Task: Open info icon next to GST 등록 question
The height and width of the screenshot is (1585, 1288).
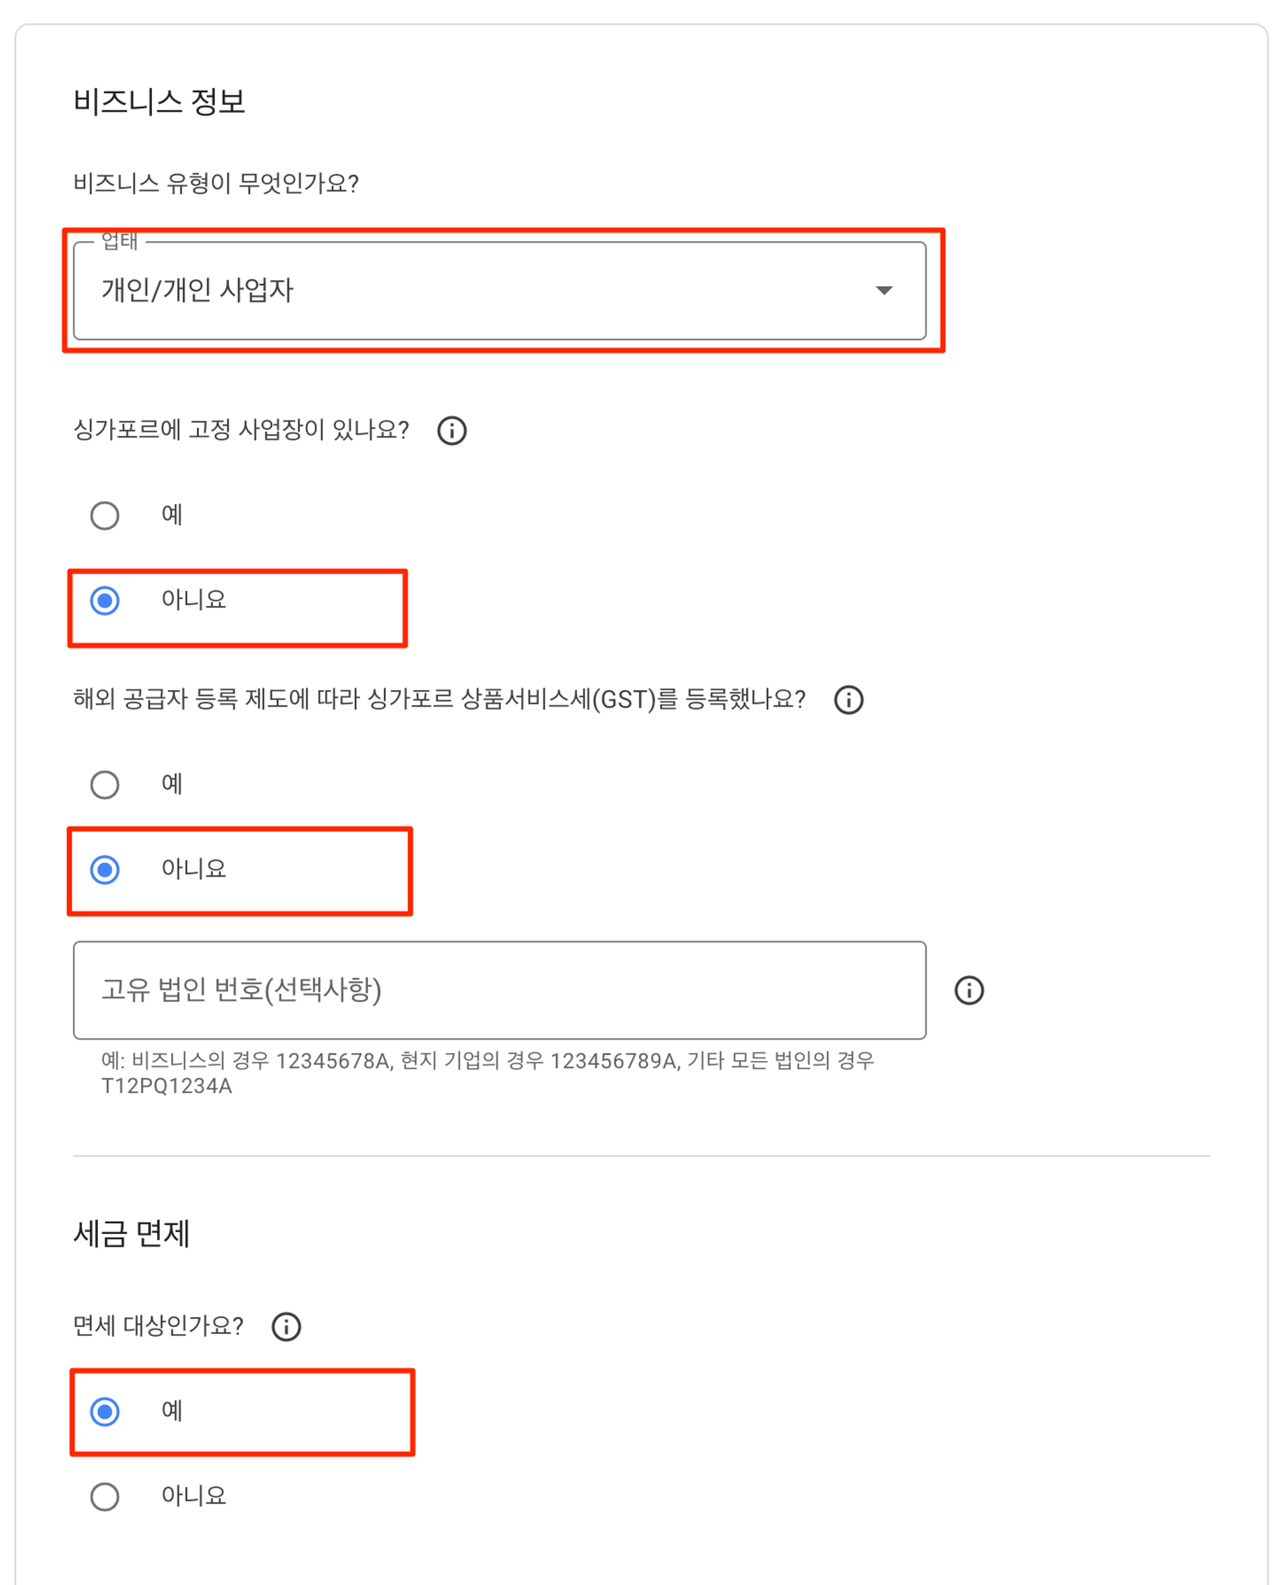Action: click(849, 699)
